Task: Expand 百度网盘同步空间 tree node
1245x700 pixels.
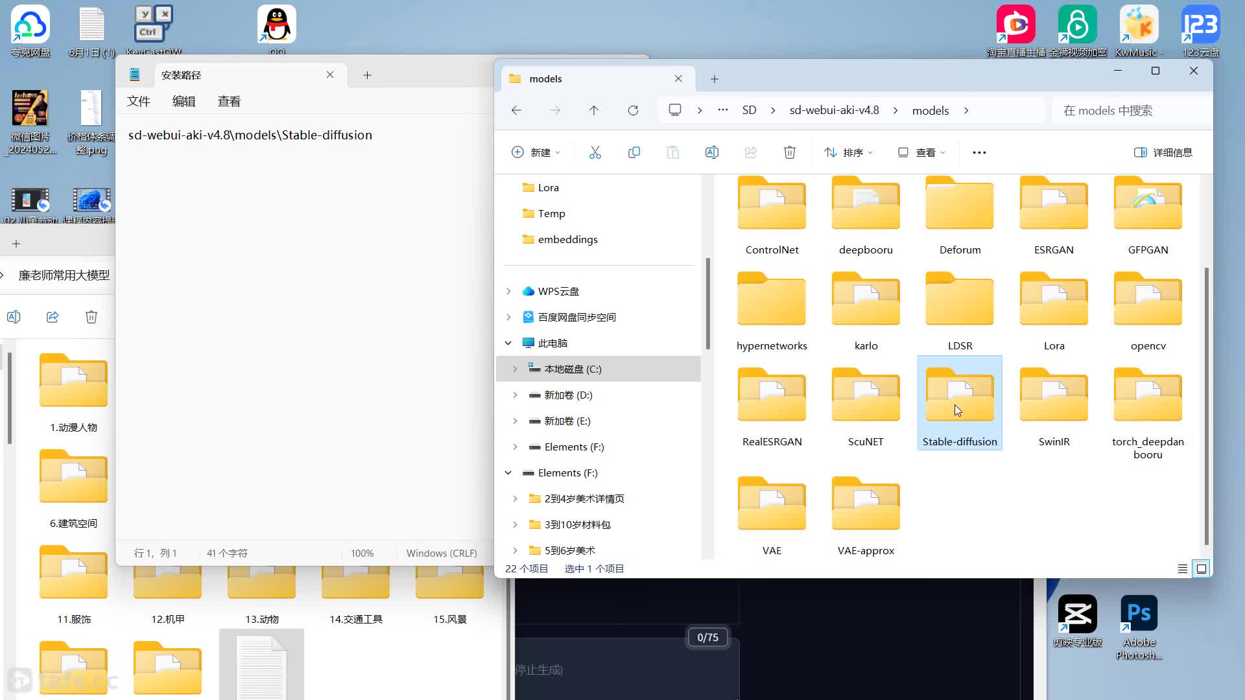Action: (x=508, y=317)
